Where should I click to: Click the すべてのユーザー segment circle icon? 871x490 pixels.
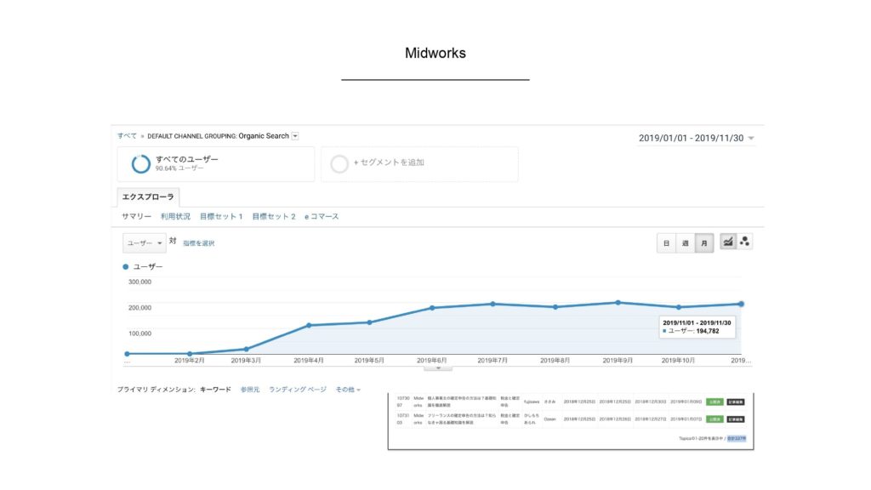coord(141,163)
